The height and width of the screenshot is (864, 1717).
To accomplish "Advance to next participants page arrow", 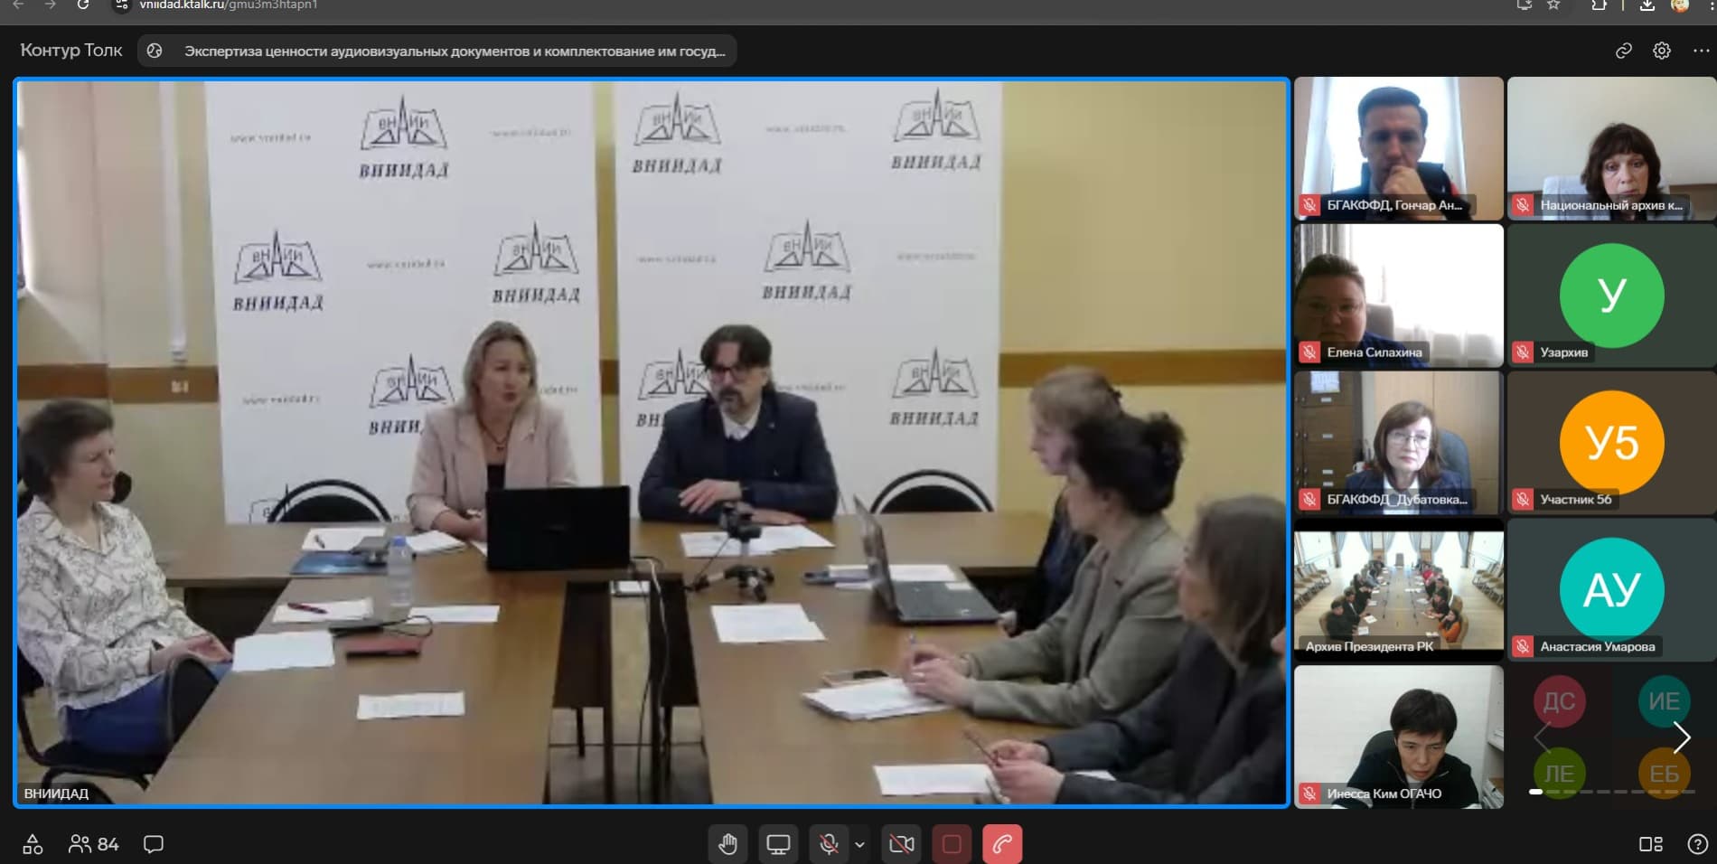I will (x=1682, y=737).
